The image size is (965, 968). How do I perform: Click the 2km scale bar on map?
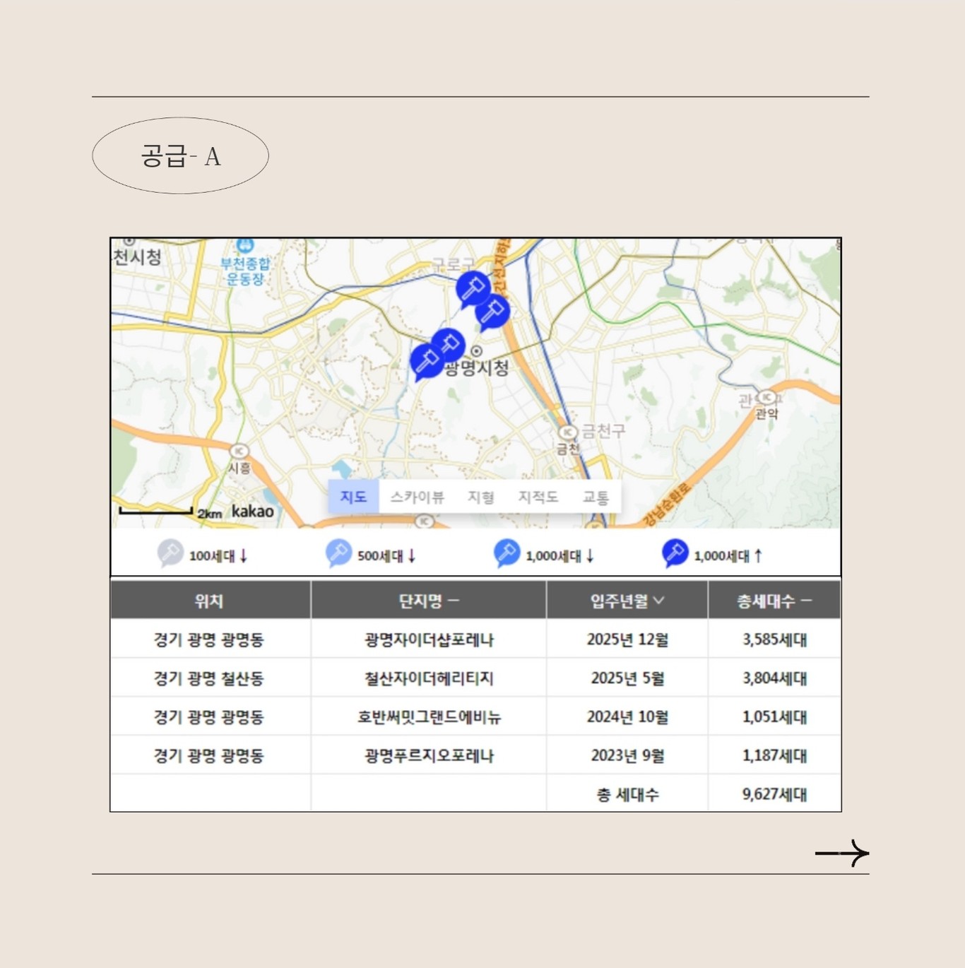tap(156, 510)
